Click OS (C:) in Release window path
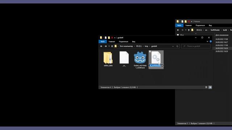Image resolution: width=232 pixels, height=130 pixels. pyautogui.click(x=199, y=30)
